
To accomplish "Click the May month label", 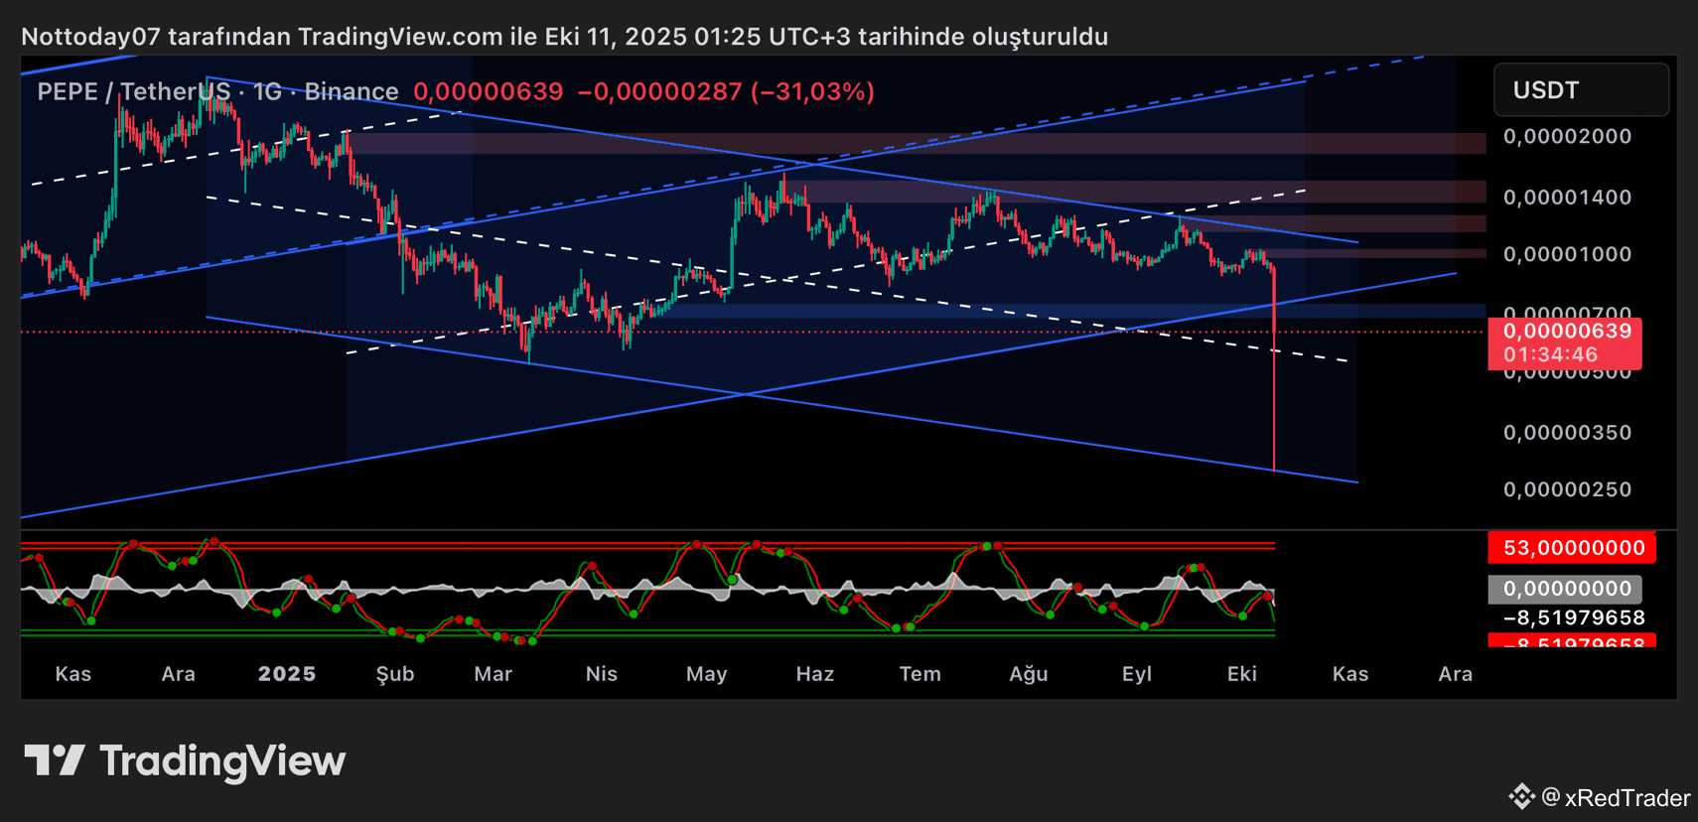I will tap(707, 674).
